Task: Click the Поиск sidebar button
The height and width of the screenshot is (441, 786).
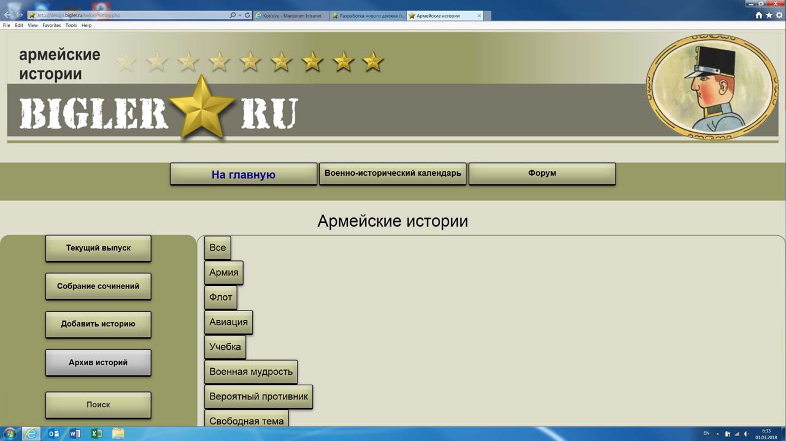Action: coord(98,405)
